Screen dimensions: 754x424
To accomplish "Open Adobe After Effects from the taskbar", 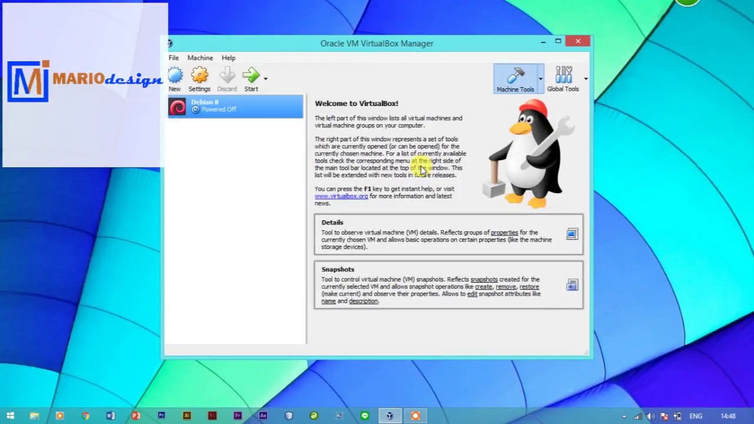I will (263, 416).
